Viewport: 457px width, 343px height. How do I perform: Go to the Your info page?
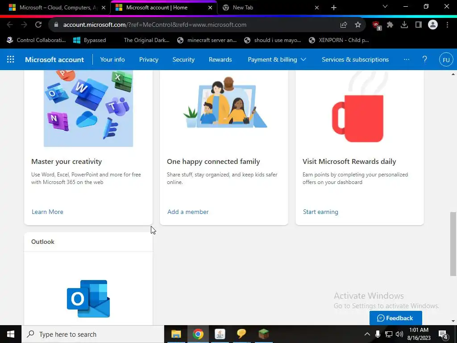[x=112, y=59]
